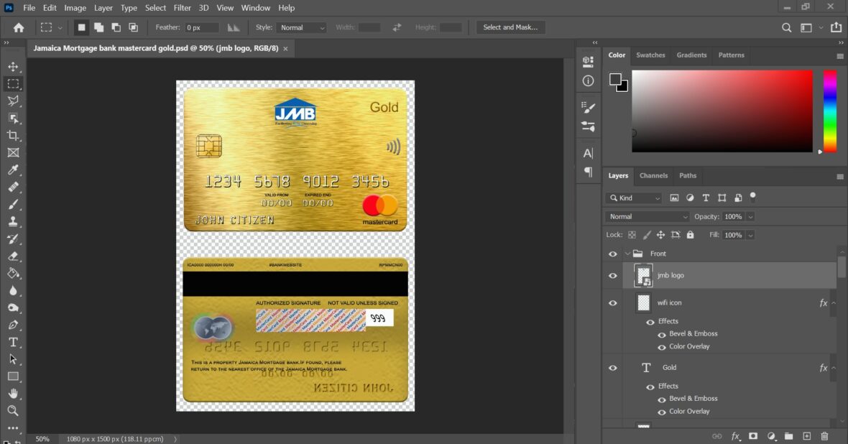
Task: Select the Lasso tool
Action: [13, 101]
